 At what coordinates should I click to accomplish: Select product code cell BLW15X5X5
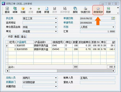tap(25, 49)
